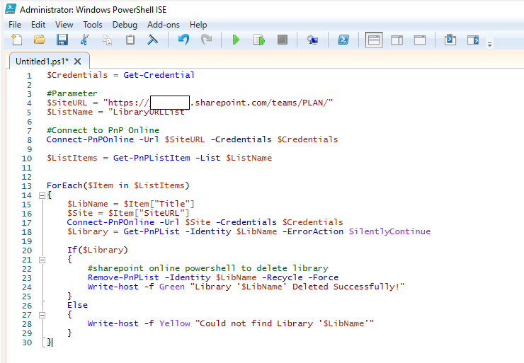Open the Edit menu
This screenshot has height=363, width=524.
[x=38, y=25]
